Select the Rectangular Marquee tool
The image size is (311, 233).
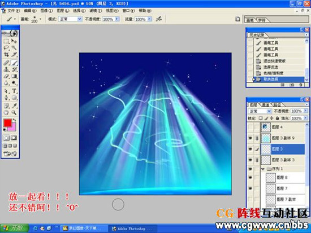(6, 41)
